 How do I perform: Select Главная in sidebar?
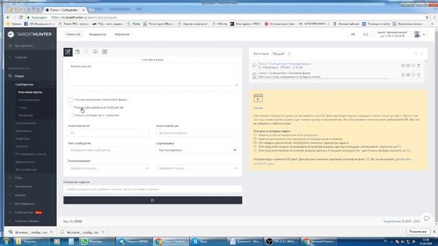(x=21, y=57)
